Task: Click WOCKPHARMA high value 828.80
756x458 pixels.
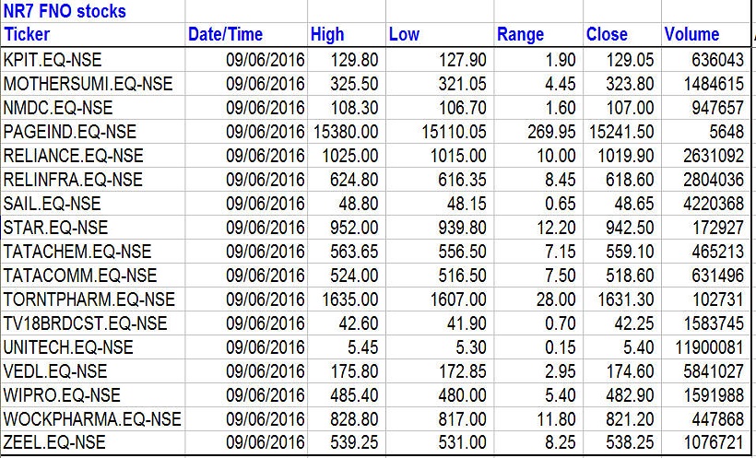Action: [351, 419]
